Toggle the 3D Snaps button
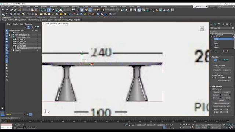235x132 pixels. tap(87, 10)
